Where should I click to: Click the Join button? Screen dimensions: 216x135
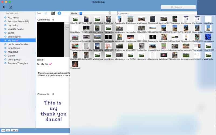(3, 130)
